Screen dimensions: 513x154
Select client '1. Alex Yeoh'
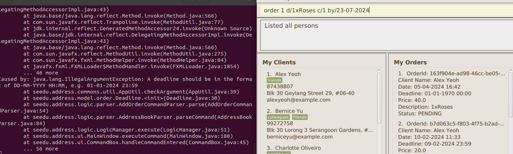(x=284, y=74)
